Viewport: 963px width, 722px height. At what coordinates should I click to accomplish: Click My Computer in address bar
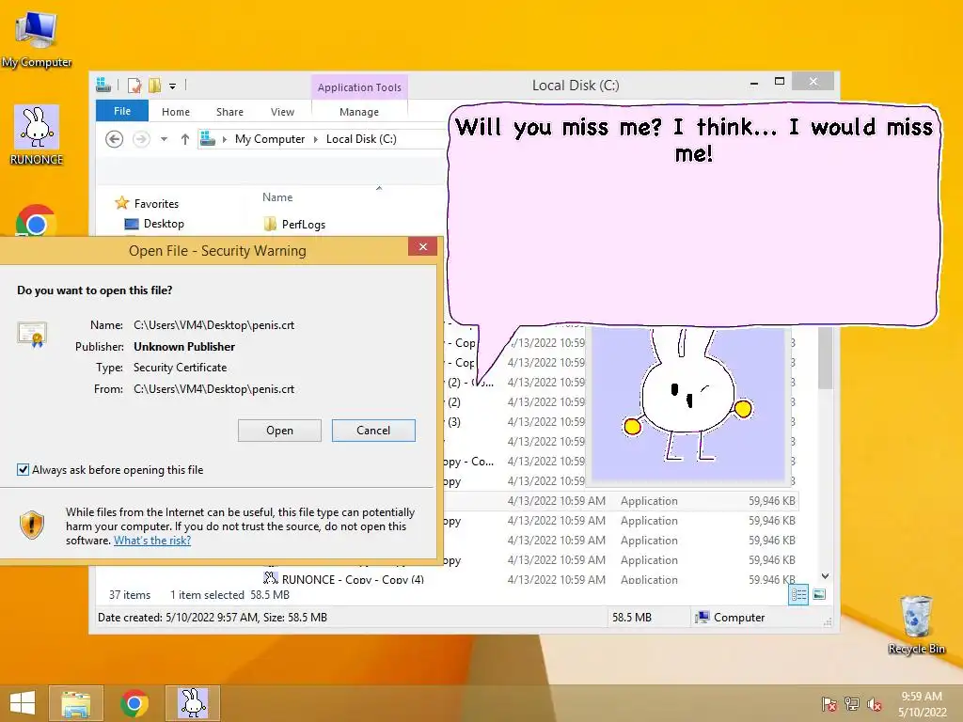click(270, 139)
